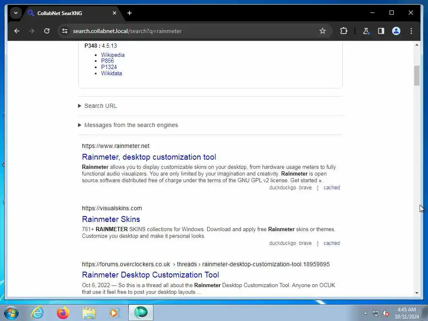Go back using the browser back arrow

[x=17, y=31]
